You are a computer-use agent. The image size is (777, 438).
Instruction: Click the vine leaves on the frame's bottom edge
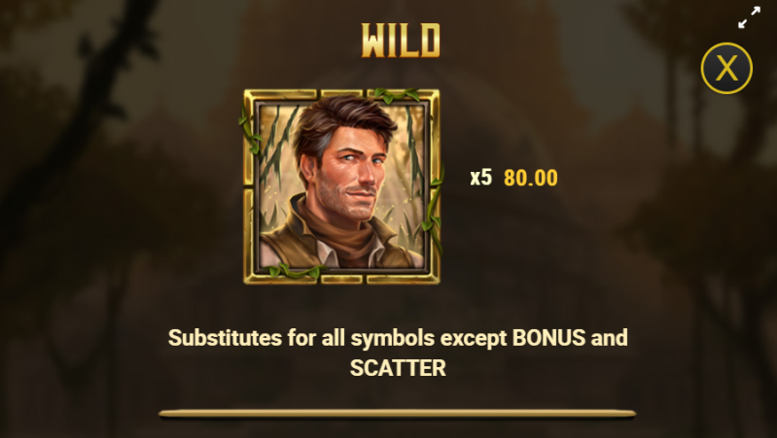(x=296, y=271)
